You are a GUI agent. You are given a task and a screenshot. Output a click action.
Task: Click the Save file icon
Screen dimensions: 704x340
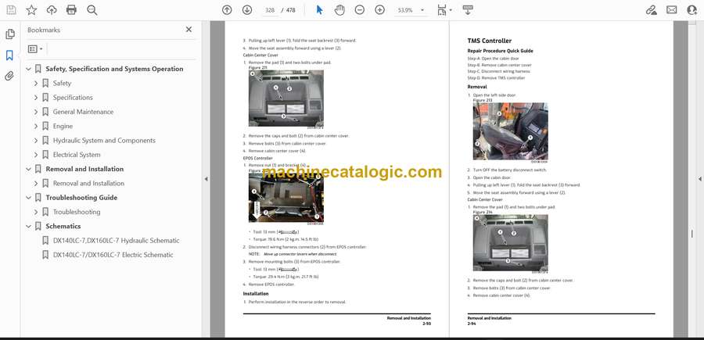11,10
